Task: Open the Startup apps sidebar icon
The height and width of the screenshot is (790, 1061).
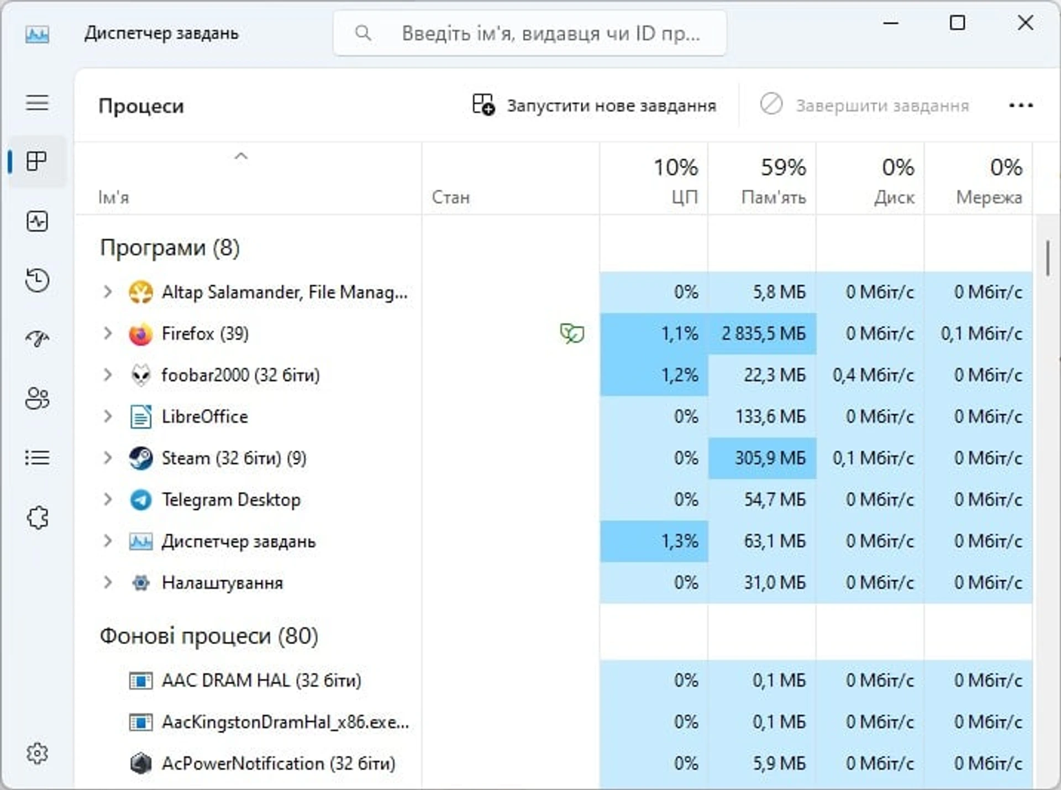Action: pos(37,338)
